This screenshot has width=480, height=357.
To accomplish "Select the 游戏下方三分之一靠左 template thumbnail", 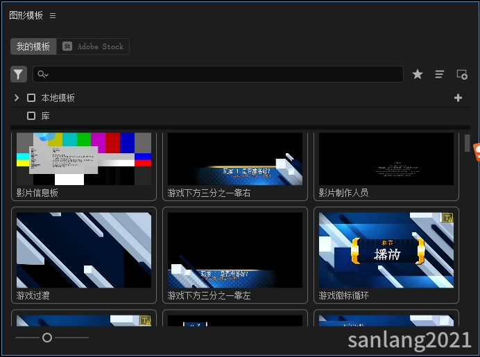I will tap(235, 250).
